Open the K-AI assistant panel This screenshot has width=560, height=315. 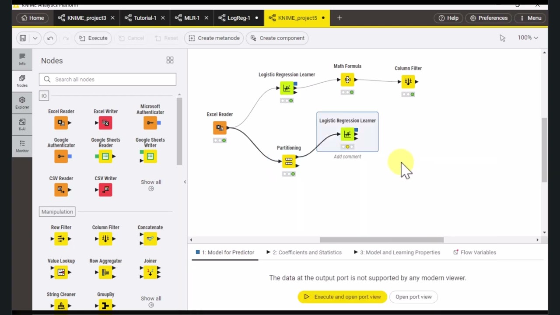22,124
